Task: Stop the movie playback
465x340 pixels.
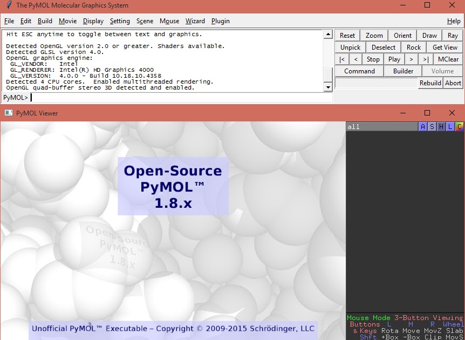Action: coord(373,59)
